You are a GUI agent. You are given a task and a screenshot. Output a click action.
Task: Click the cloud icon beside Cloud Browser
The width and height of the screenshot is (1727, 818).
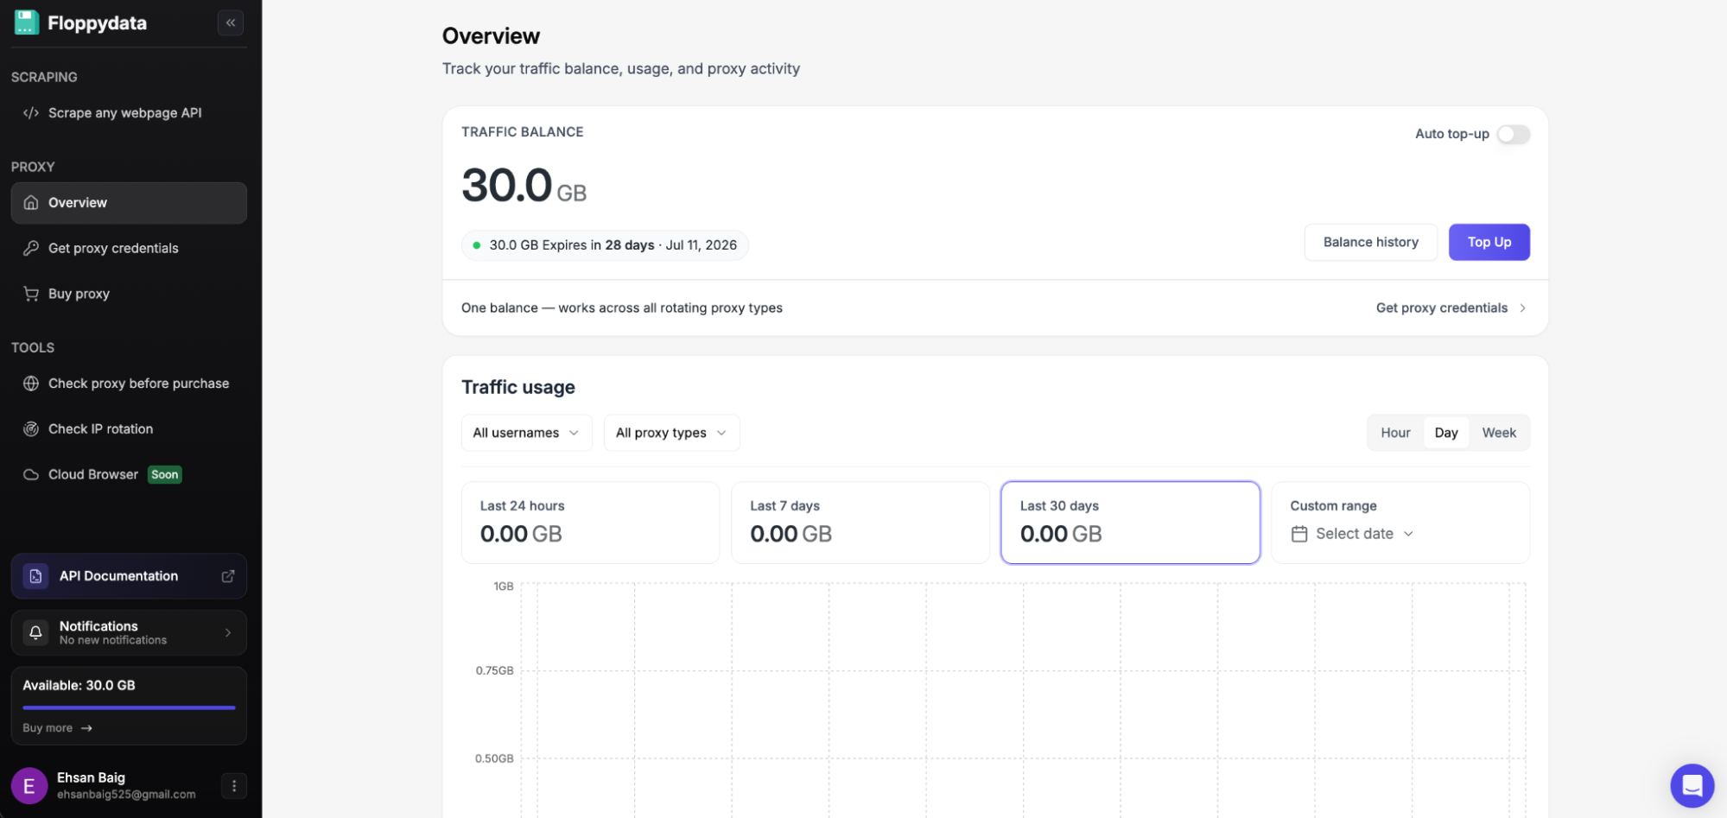(31, 475)
